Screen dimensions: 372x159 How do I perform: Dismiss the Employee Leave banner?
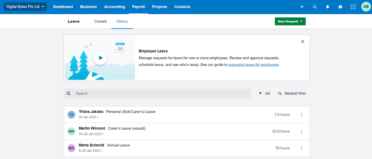tap(303, 41)
